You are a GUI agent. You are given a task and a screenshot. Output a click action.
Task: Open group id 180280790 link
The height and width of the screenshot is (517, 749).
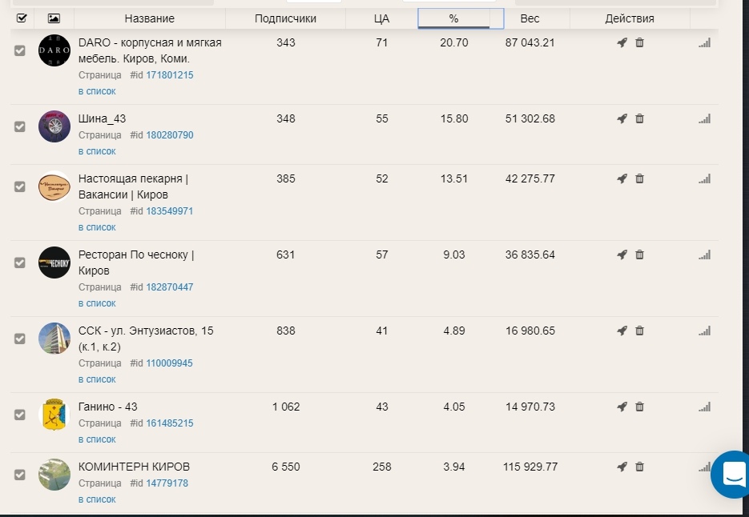click(x=170, y=135)
